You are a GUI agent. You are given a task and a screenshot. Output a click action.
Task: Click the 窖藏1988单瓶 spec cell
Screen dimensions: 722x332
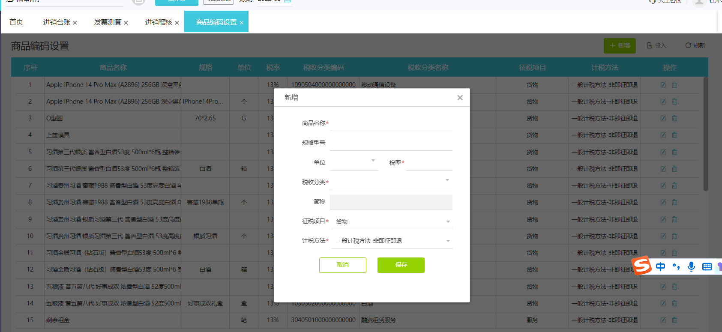click(x=205, y=202)
